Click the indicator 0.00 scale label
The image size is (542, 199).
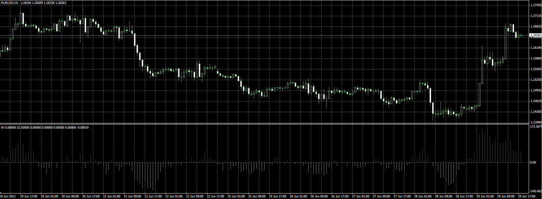tap(533, 162)
